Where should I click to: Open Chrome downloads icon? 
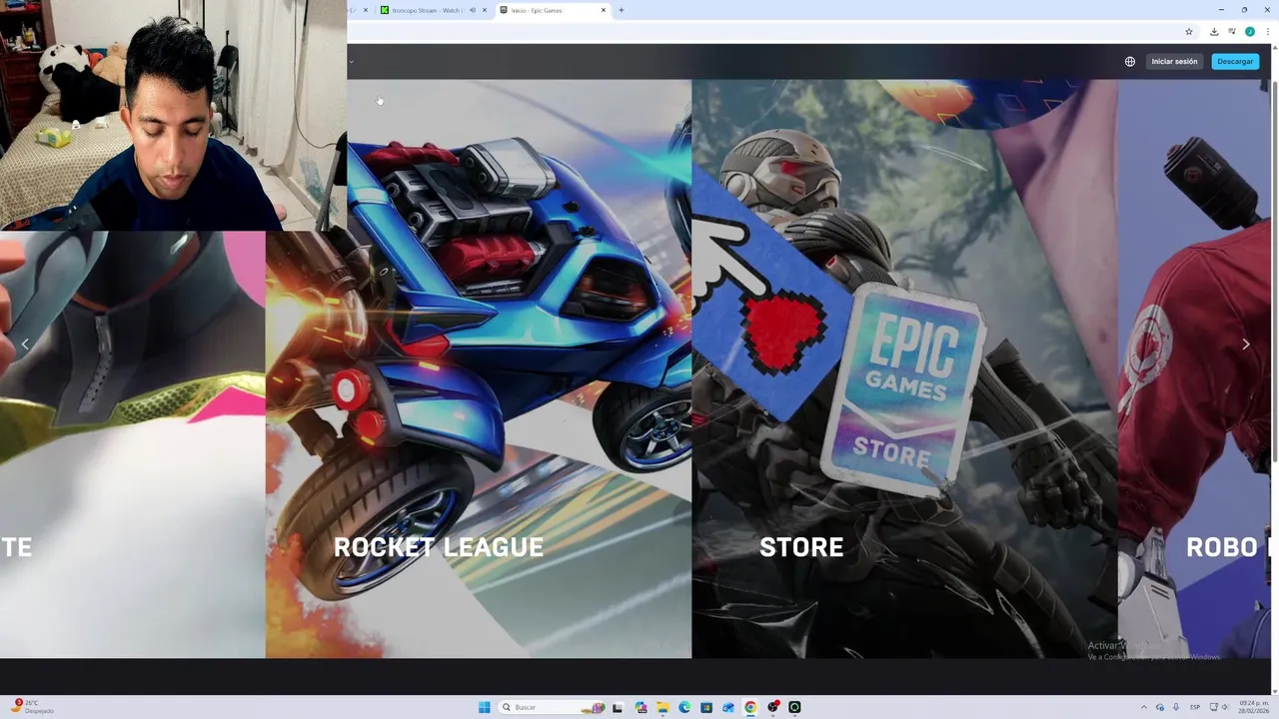click(1214, 32)
